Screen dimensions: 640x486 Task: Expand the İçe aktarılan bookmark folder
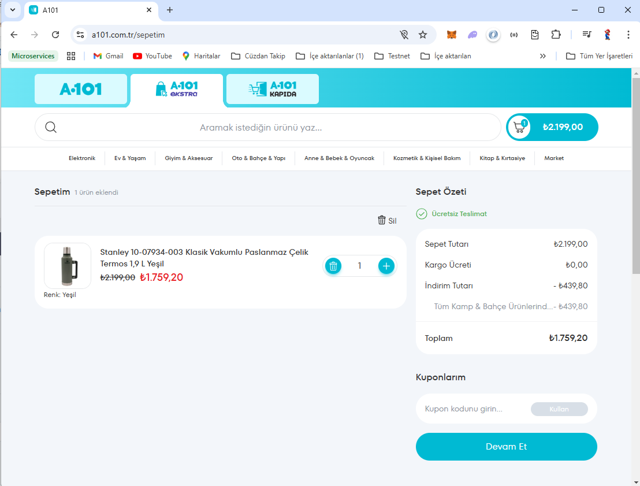pyautogui.click(x=446, y=56)
